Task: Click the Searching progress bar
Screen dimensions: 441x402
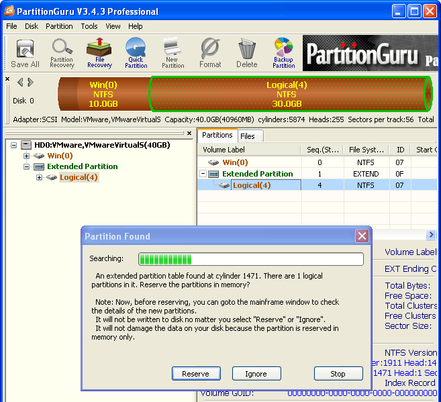Action: (x=251, y=259)
